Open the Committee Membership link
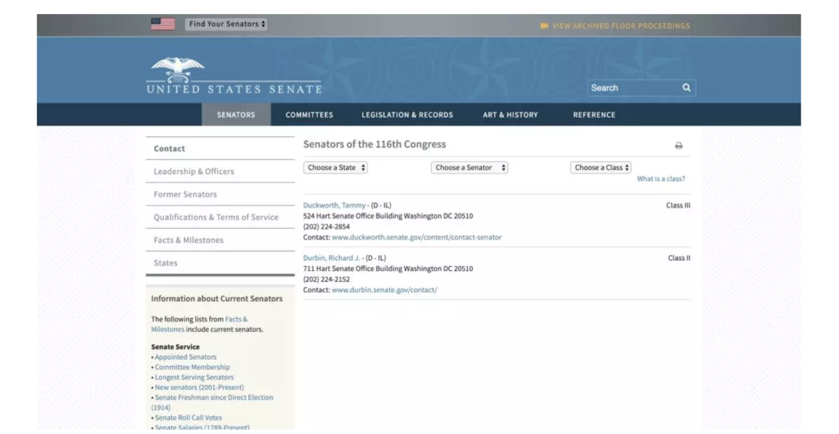Screen dimensions: 839x434 (192, 367)
